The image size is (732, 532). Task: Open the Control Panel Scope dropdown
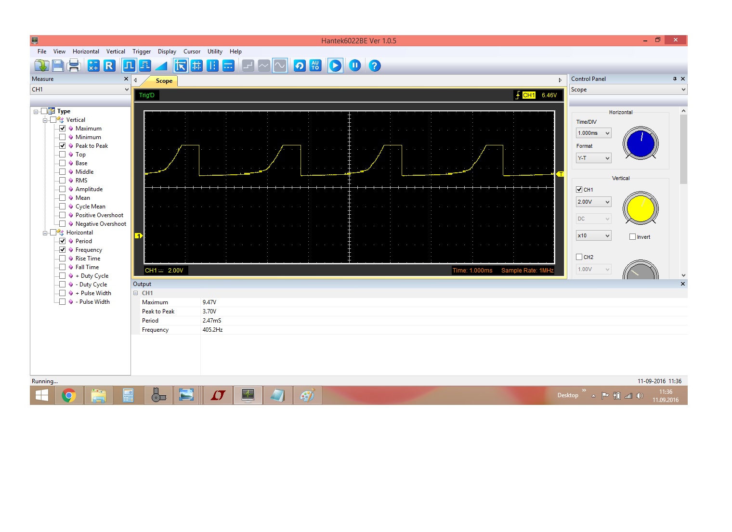(x=628, y=90)
